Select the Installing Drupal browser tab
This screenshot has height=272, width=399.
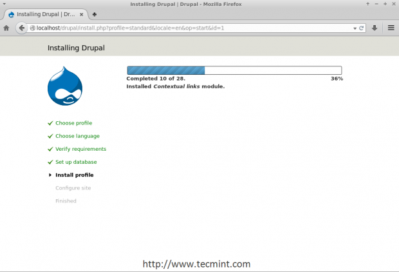(x=46, y=14)
